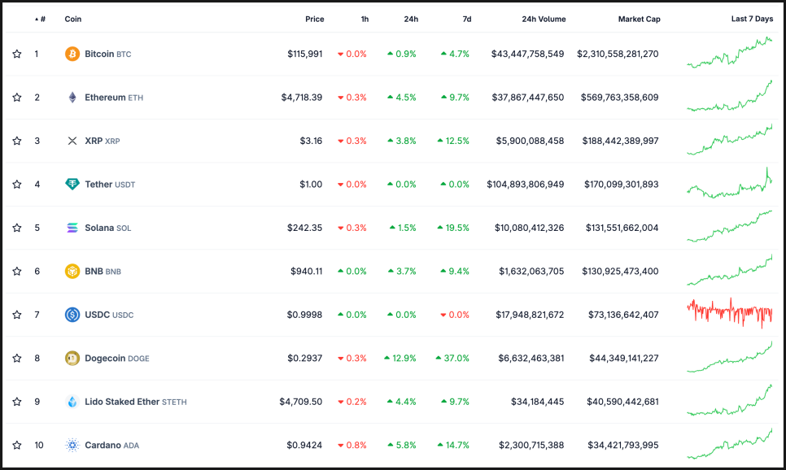
Task: Toggle the Cardano favorite star
Action: [x=17, y=445]
